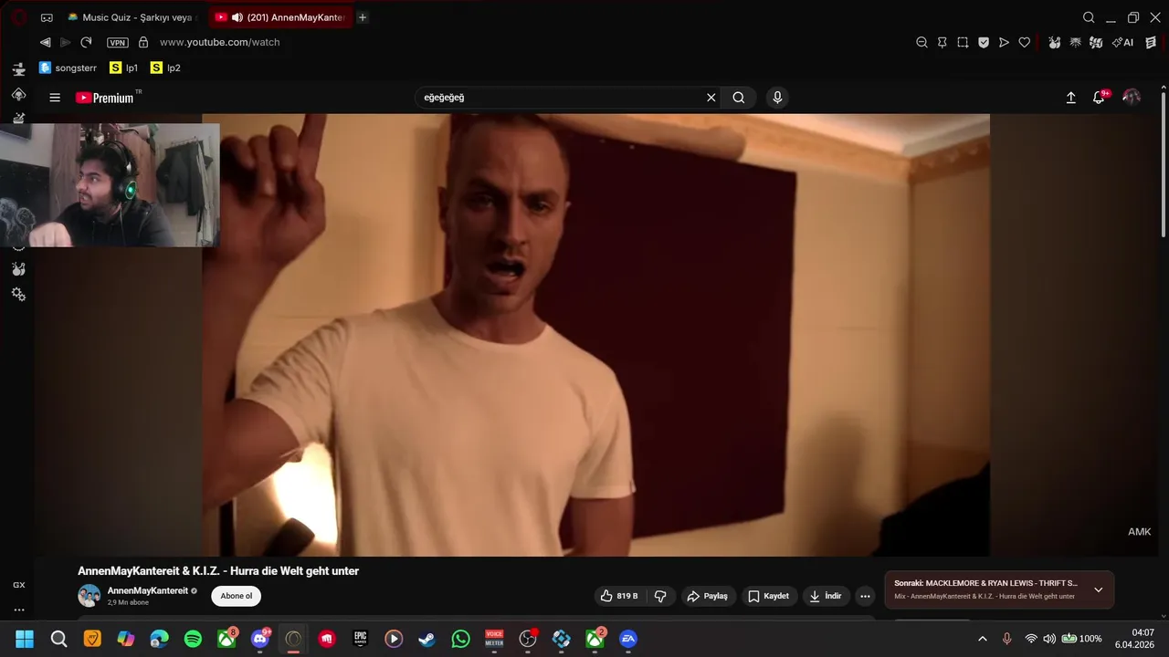Open the My Flow send icon
The image size is (1169, 657).
coord(1004,42)
